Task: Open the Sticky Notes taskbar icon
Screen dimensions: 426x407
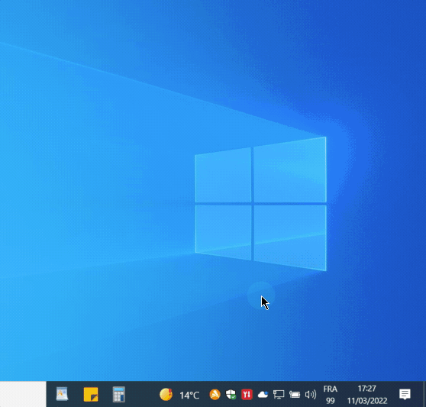Action: [91, 394]
